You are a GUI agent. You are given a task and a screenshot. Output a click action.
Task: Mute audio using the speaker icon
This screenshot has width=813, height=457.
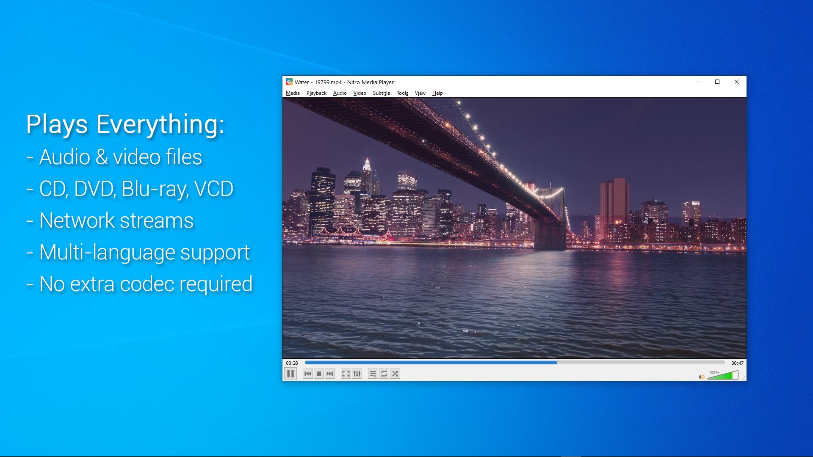(701, 377)
